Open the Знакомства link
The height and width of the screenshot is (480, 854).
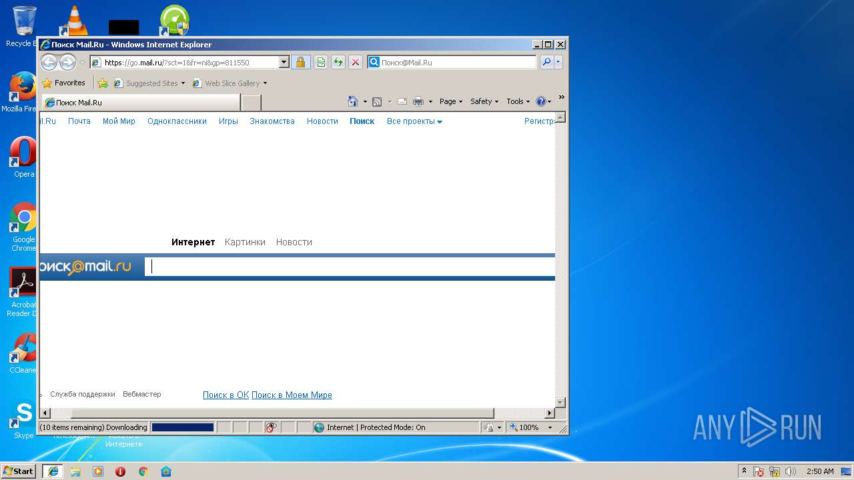click(x=272, y=121)
